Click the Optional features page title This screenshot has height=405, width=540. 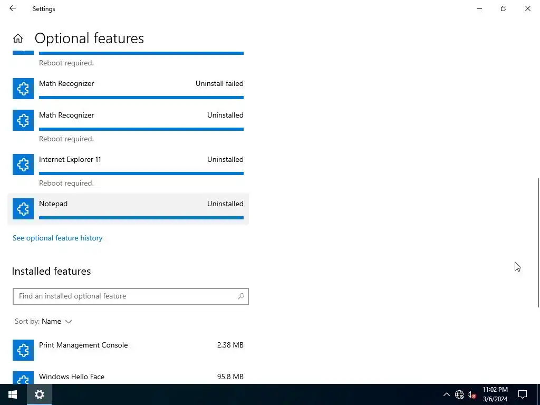click(x=89, y=38)
